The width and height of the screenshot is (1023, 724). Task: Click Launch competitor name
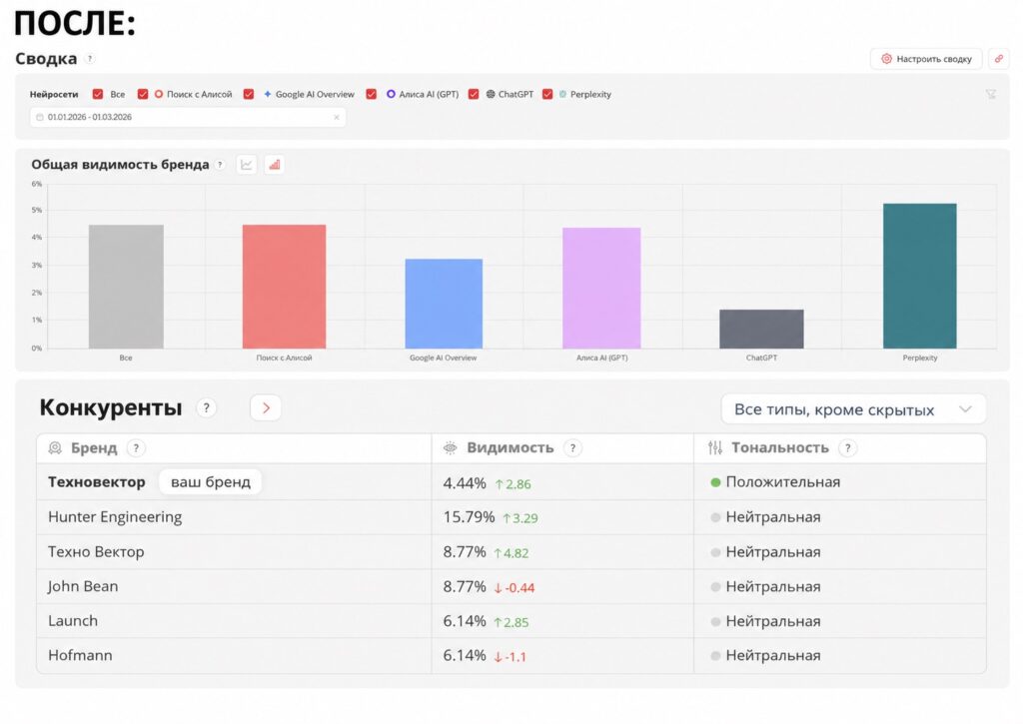[73, 621]
